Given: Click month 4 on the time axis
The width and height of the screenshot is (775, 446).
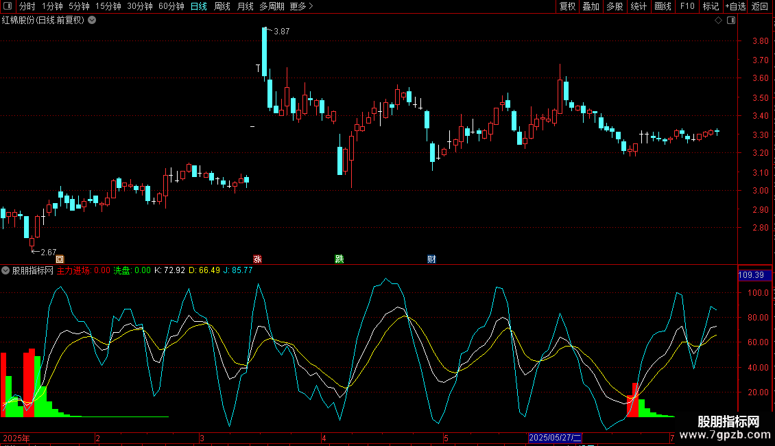Looking at the screenshot, I should (x=324, y=438).
